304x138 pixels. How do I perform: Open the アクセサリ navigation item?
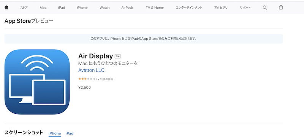pyautogui.click(x=221, y=8)
